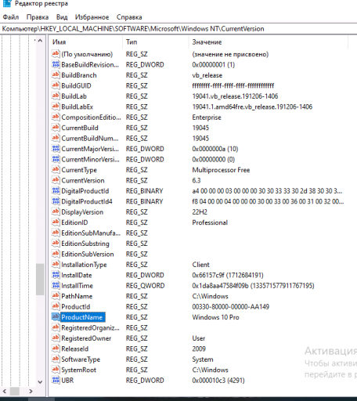Viewport: 357px width, 401px height.
Task: Open the Вид menu
Action: [62, 17]
